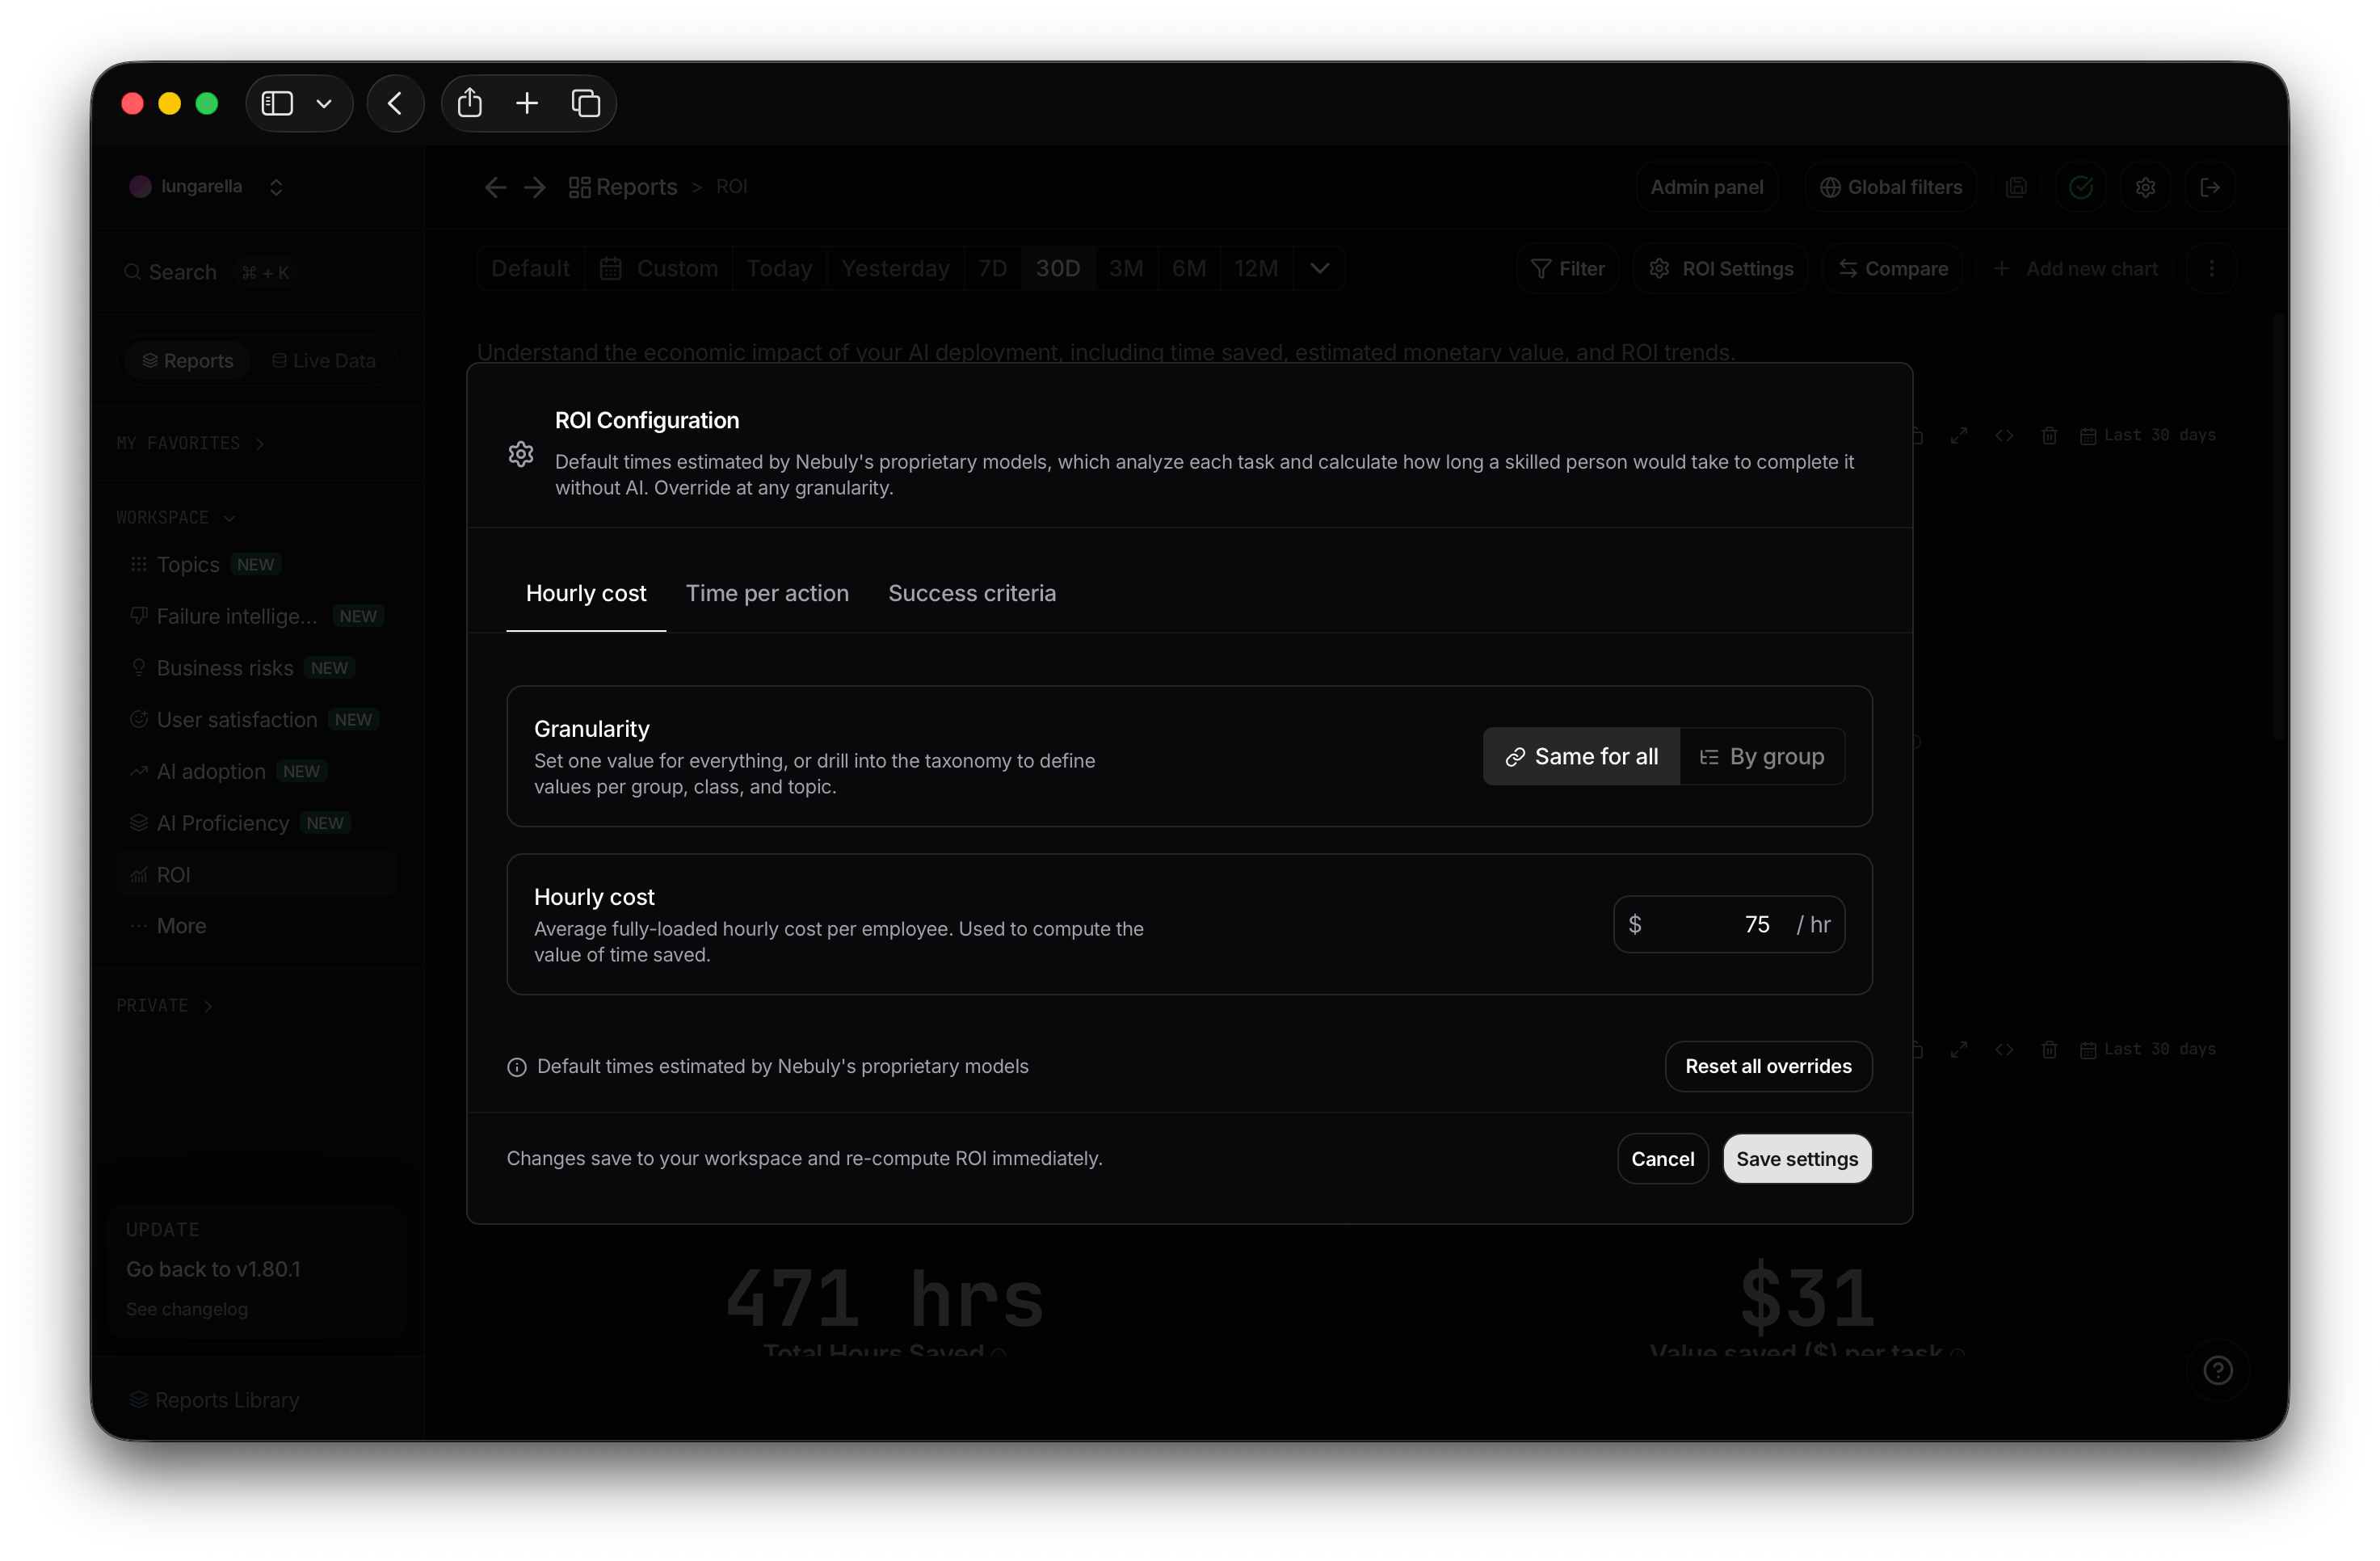Go back using the browser back arrow
The image size is (2380, 1561).
pos(395,103)
